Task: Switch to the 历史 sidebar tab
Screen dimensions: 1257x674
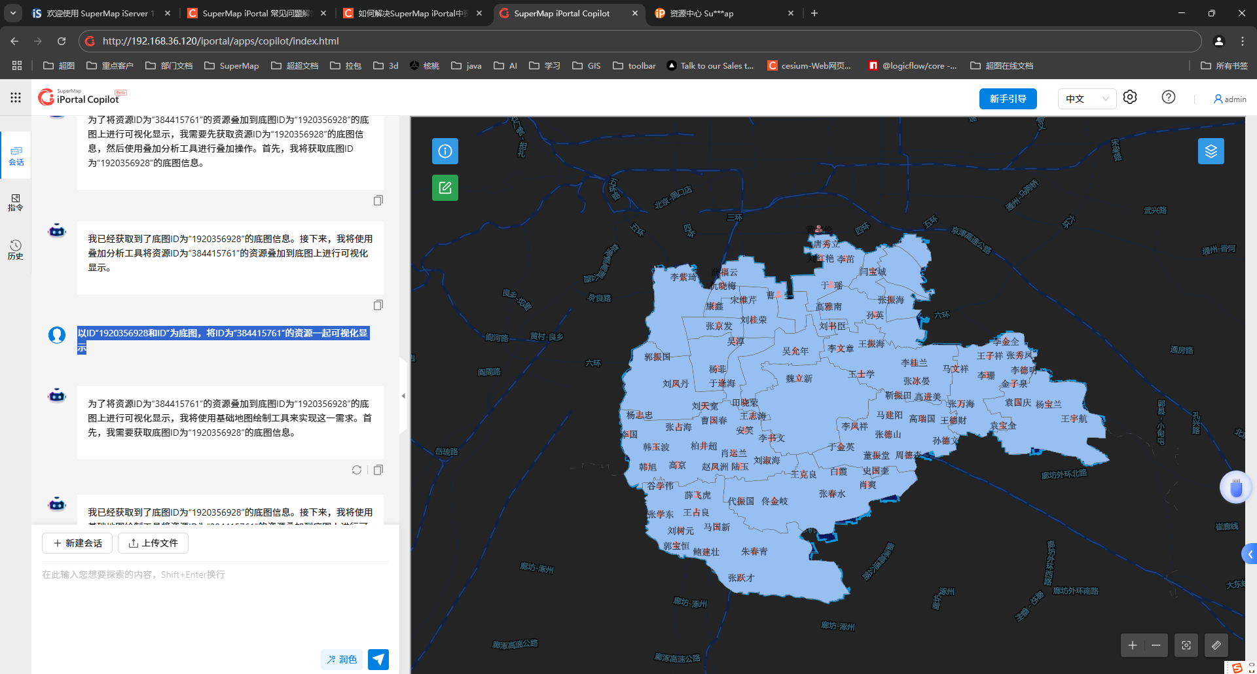Action: (x=16, y=250)
